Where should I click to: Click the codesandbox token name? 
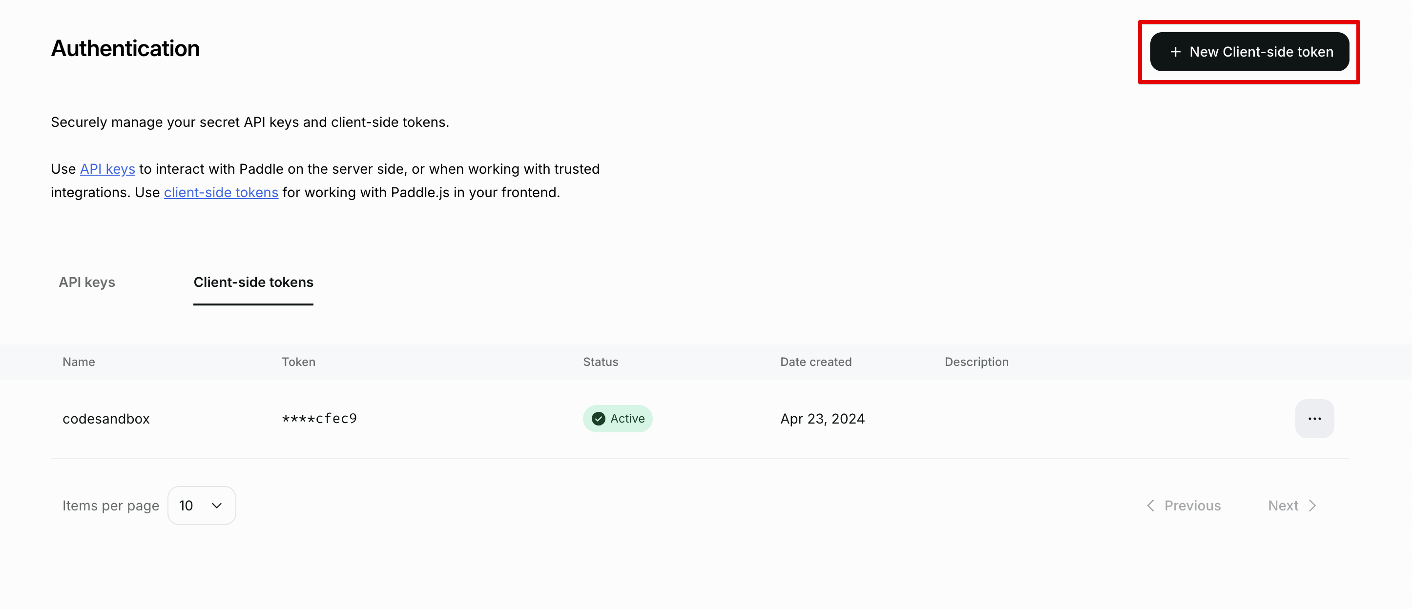106,418
